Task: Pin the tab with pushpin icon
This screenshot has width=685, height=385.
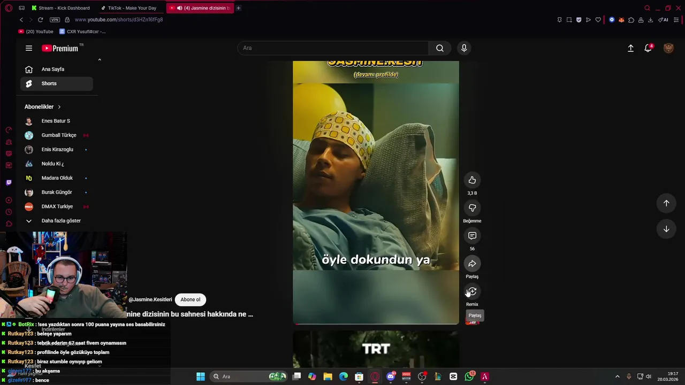Action: (x=559, y=20)
